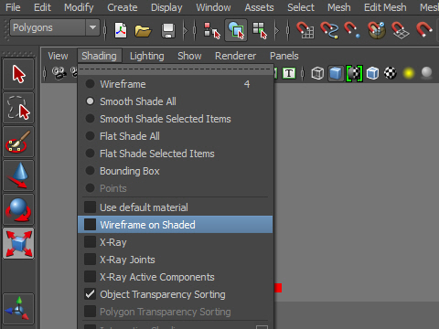Viewport: 439px width, 329px height.
Task: Enable X-Ray Active Components
Action: point(176,277)
